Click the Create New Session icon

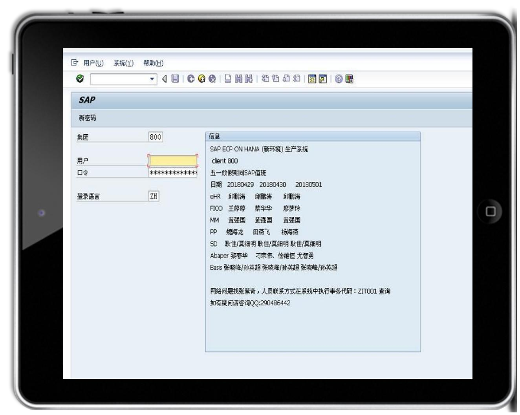(x=312, y=79)
